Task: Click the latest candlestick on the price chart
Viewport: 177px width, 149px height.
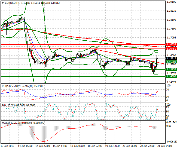Action: click(x=157, y=58)
